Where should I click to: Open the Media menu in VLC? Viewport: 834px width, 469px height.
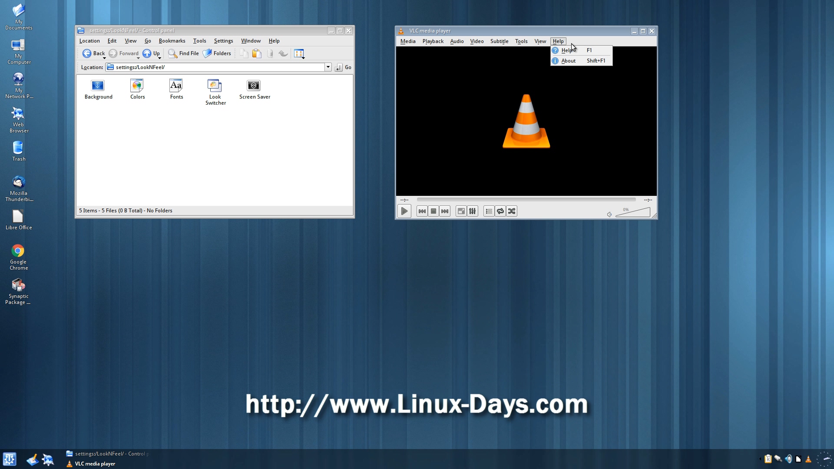click(x=408, y=41)
